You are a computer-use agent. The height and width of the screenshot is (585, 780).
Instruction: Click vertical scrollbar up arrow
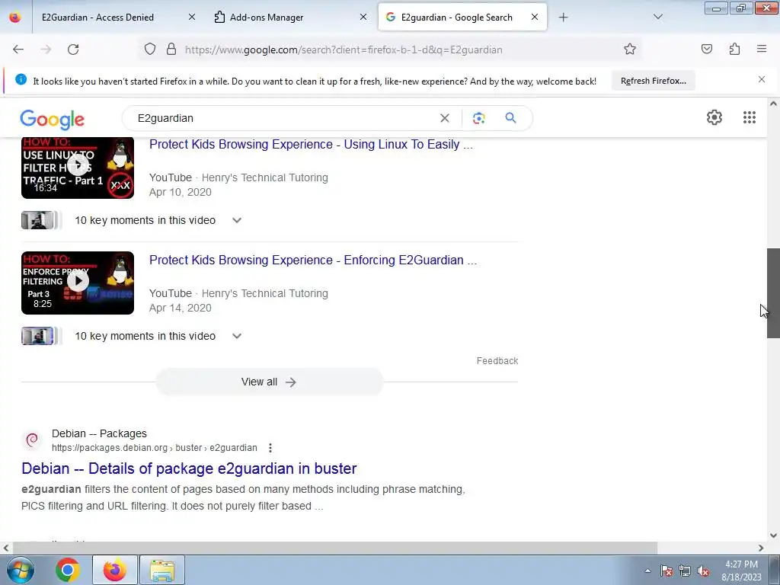[773, 104]
